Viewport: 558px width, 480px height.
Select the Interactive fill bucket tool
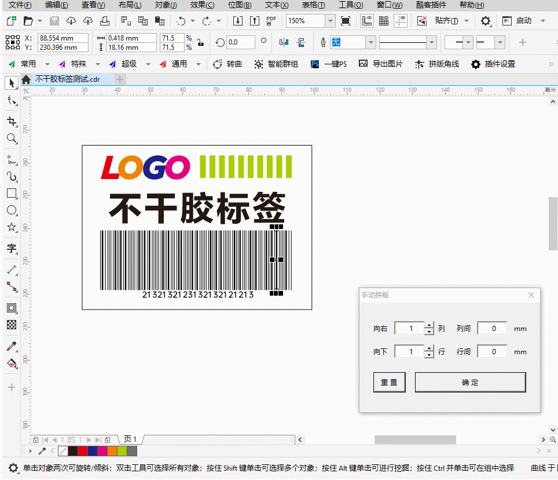tap(12, 363)
